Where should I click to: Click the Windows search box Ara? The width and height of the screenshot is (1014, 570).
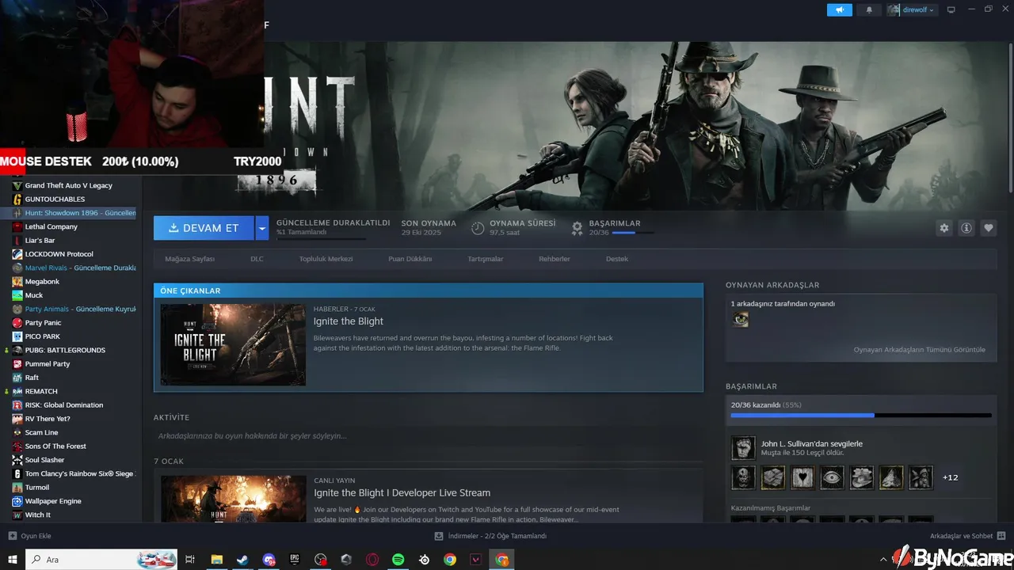pos(101,560)
